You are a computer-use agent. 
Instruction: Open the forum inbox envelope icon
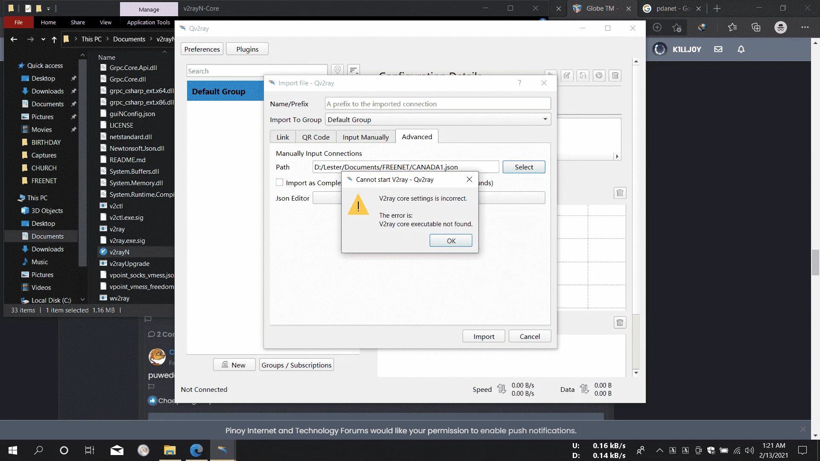click(718, 49)
